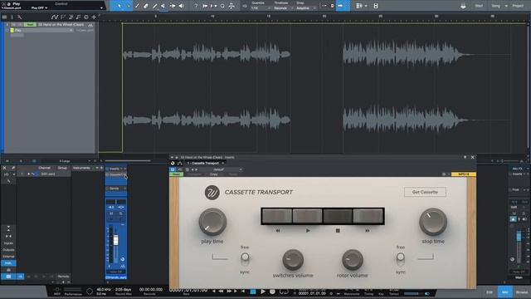Show mixer Outputs section

pos(8,250)
